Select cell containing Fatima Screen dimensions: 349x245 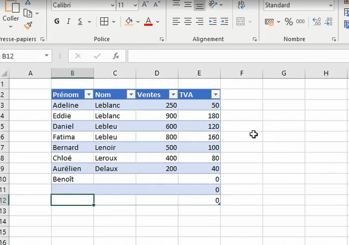tap(72, 137)
